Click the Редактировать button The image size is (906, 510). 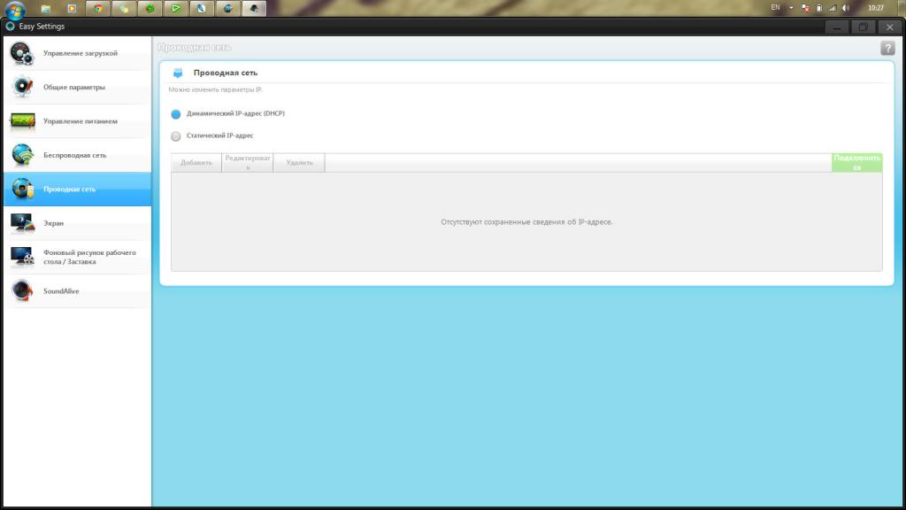(248, 163)
